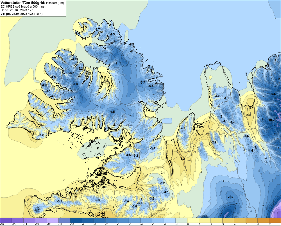Click the -2.4 temperature label

tap(78, 33)
